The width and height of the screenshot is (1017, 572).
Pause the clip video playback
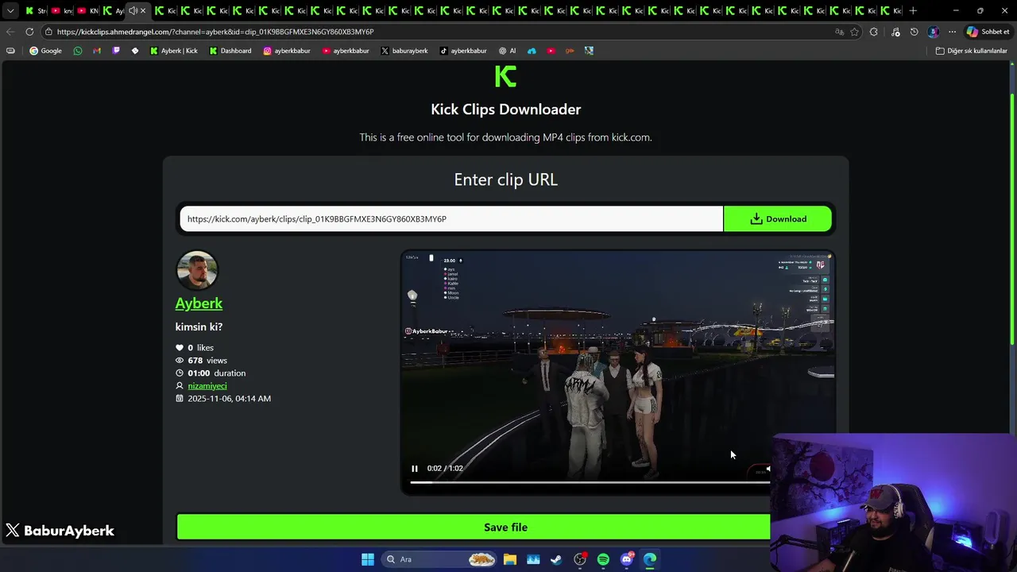[414, 469]
